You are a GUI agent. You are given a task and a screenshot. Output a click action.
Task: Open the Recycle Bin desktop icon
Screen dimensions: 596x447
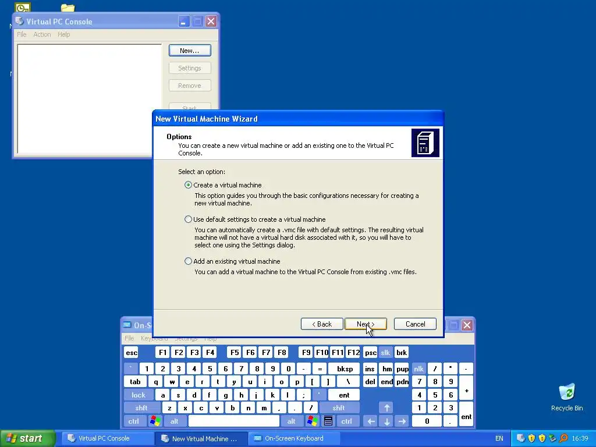tap(567, 398)
